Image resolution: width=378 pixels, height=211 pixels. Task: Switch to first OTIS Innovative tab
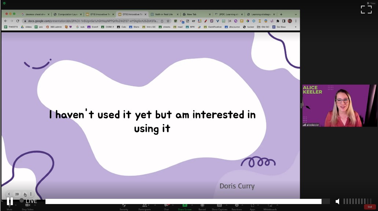pos(100,14)
